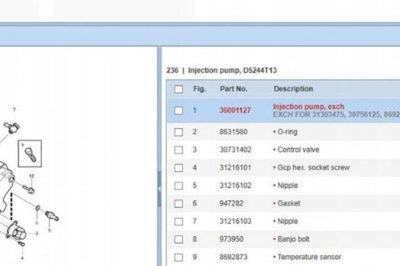Check the Banjo bolt row checkbox

(179, 239)
